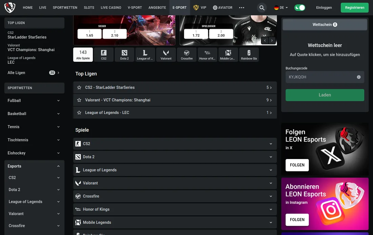This screenshot has height=235, width=373.
Task: Select the Crossfire game filter icon
Action: pos(187,55)
